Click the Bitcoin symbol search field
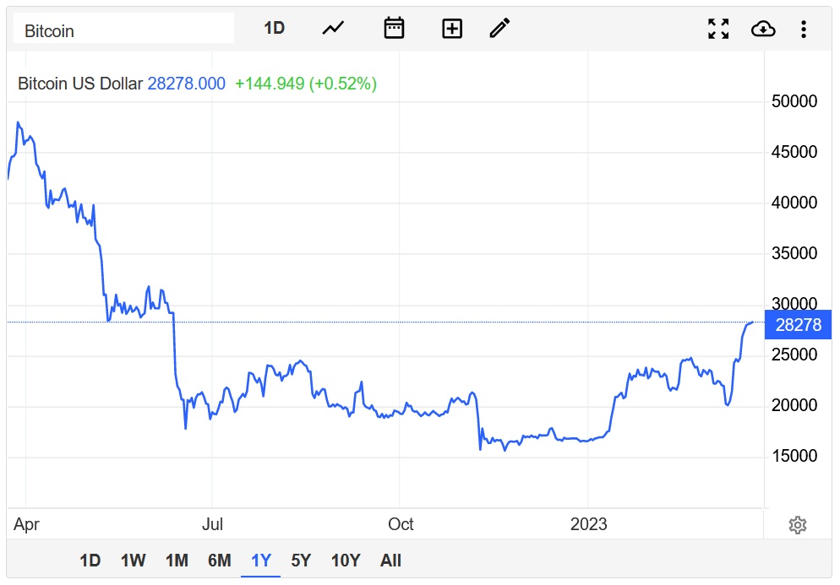This screenshot has width=840, height=585. point(123,30)
